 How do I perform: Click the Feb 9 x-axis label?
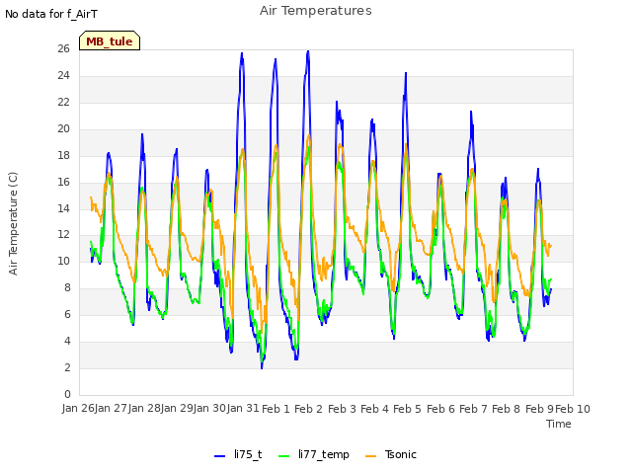point(539,409)
